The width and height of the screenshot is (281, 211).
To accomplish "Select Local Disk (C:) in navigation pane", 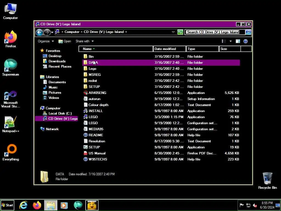I will (57, 113).
